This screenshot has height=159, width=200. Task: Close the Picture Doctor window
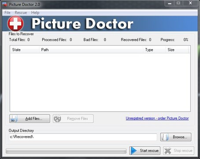click(190, 3)
